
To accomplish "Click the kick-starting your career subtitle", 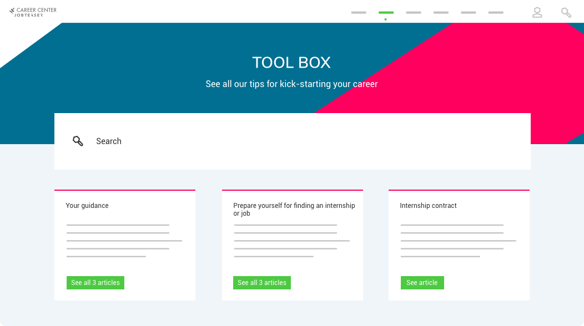I will [291, 84].
